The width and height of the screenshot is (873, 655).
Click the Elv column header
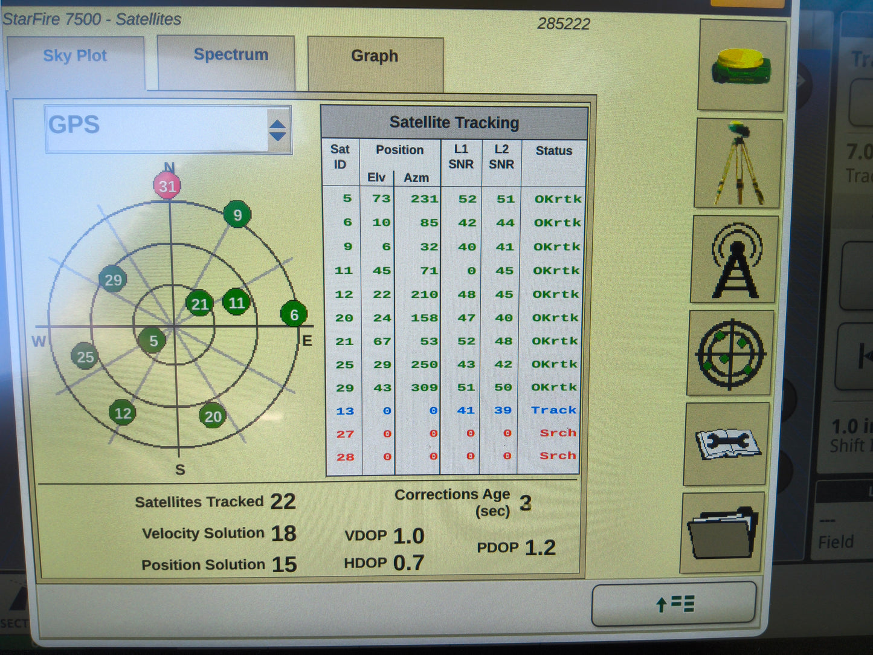(x=376, y=178)
